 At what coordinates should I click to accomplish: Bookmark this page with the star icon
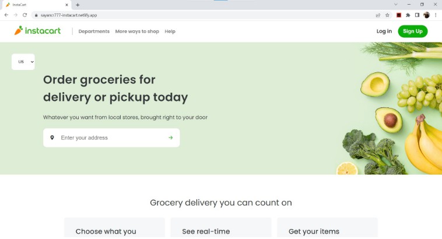point(387,15)
